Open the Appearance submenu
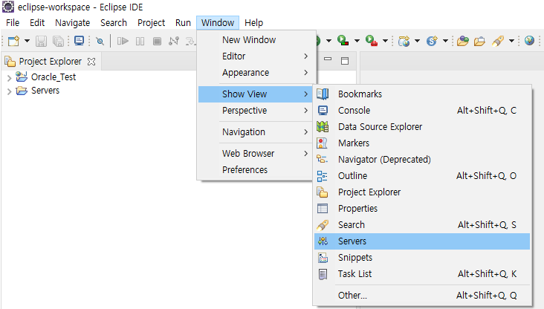This screenshot has width=544, height=309. [x=256, y=73]
